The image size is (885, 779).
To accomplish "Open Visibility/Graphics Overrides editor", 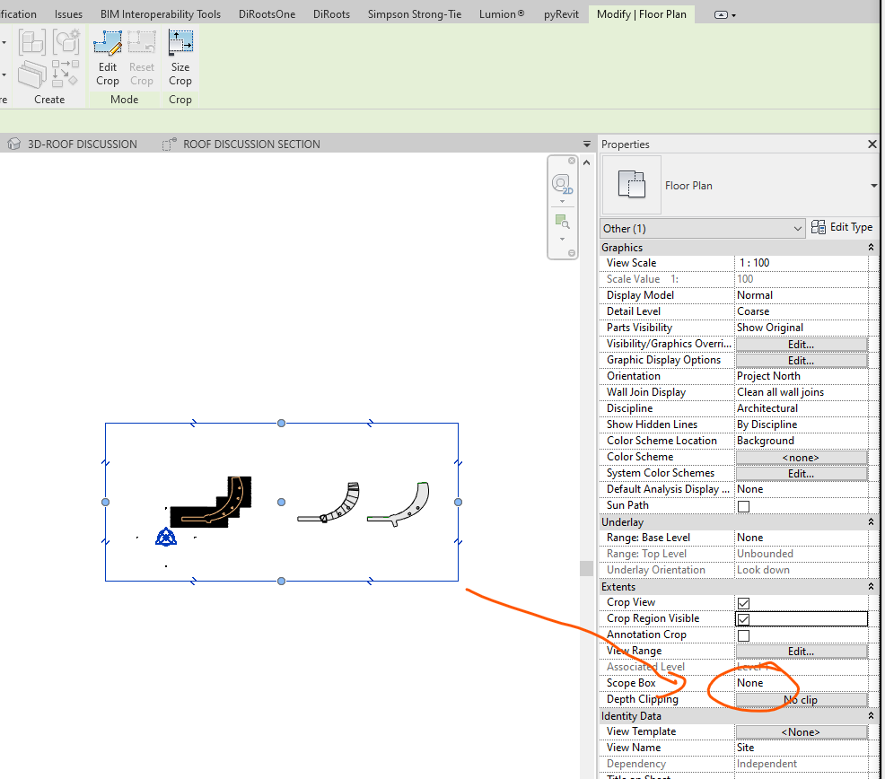I will (801, 344).
